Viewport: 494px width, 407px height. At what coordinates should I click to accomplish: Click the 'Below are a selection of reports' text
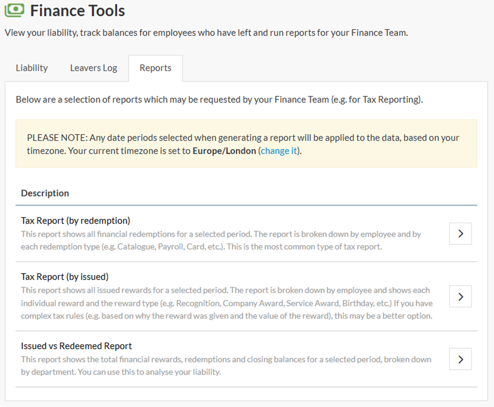219,99
